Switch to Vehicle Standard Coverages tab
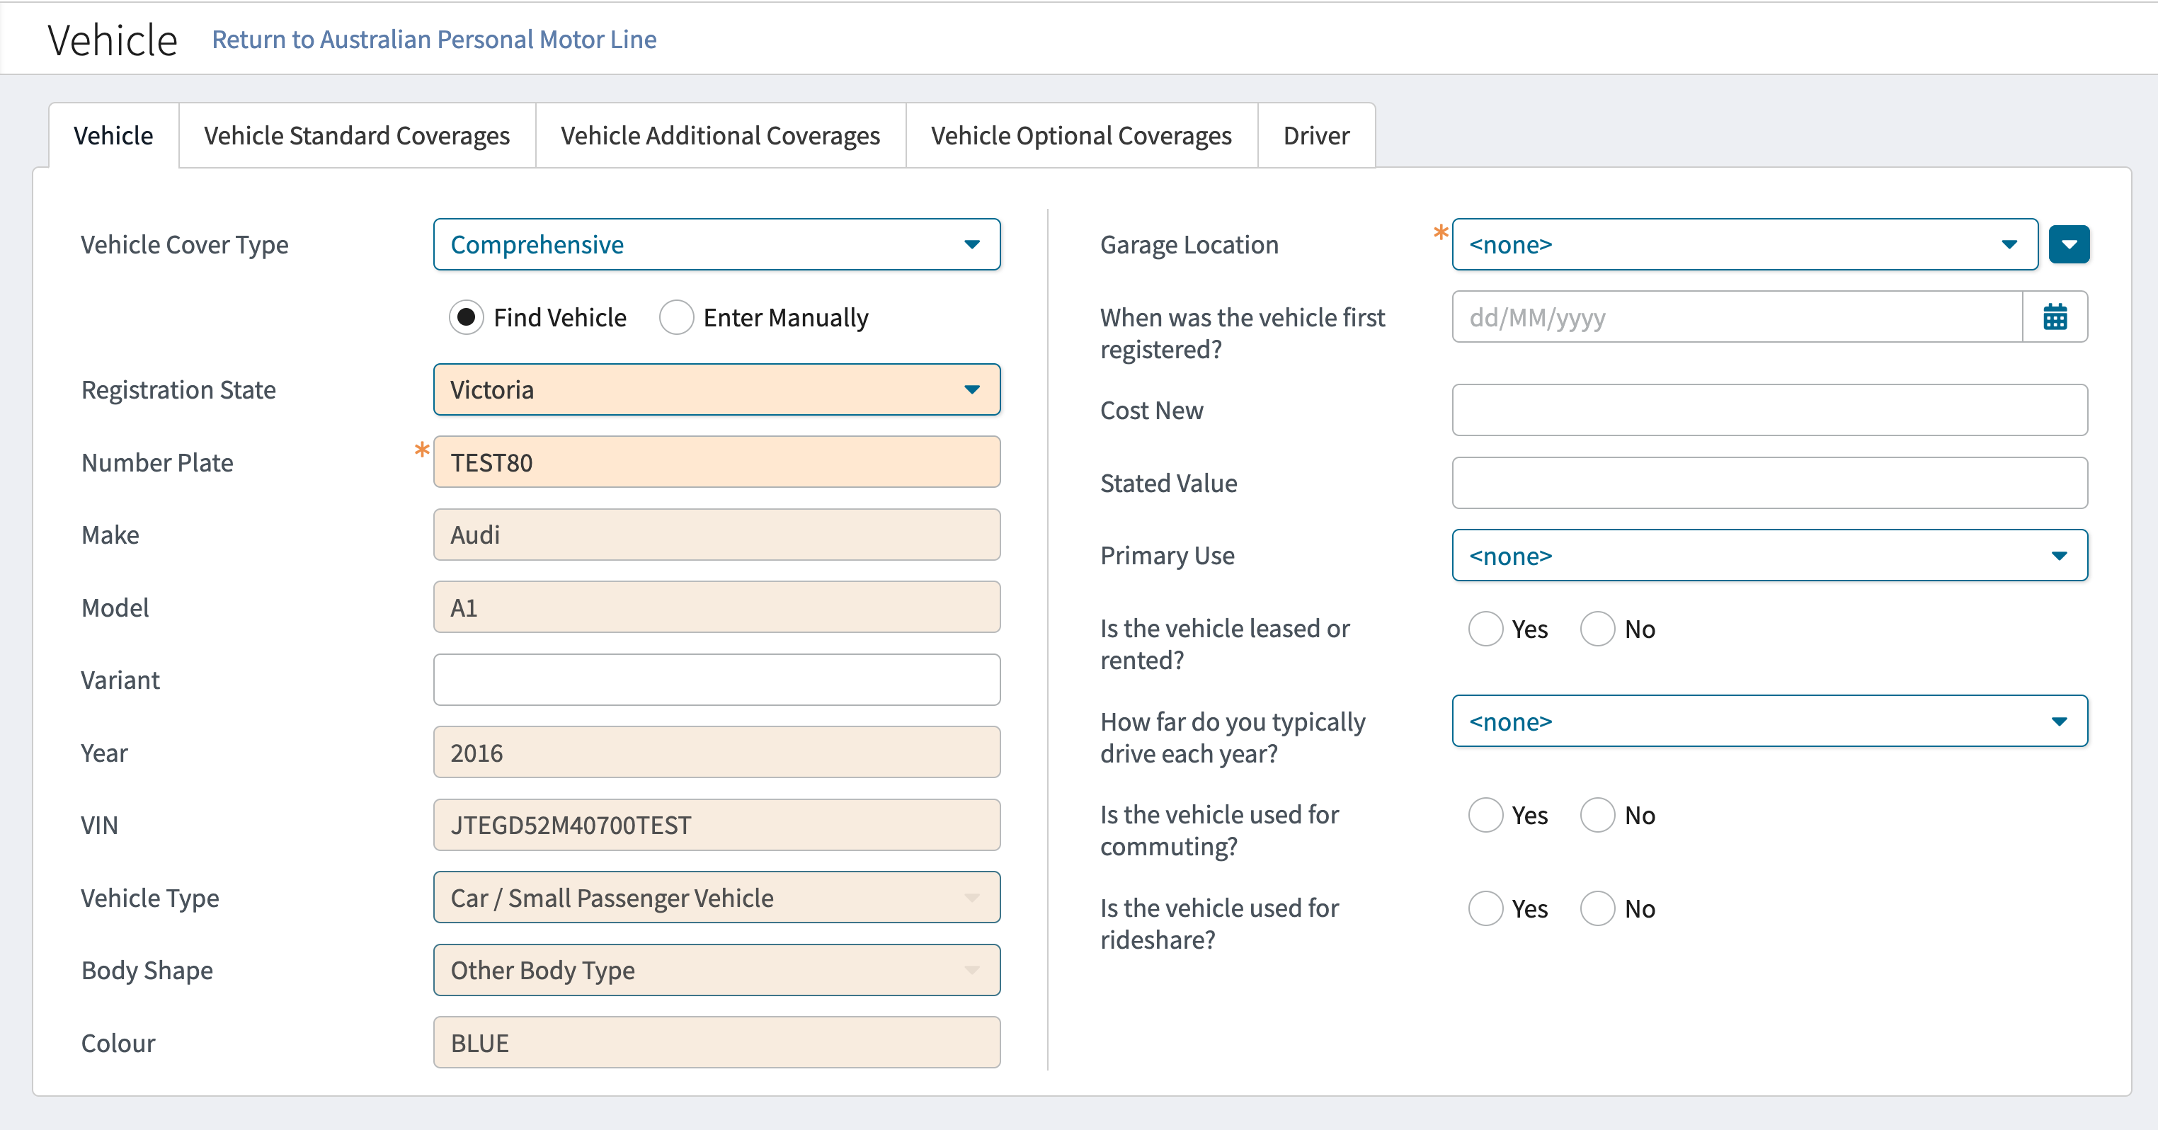 pyautogui.click(x=357, y=136)
